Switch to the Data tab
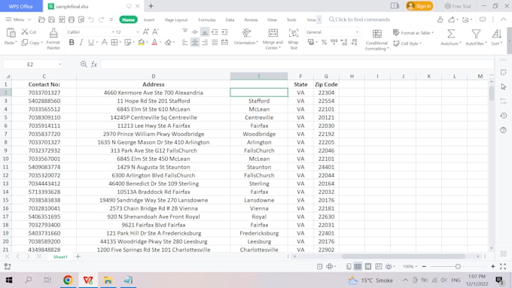512x288 pixels. (230, 20)
